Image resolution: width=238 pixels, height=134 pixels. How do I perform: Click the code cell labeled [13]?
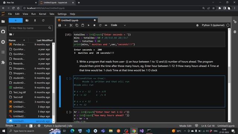click(x=149, y=39)
